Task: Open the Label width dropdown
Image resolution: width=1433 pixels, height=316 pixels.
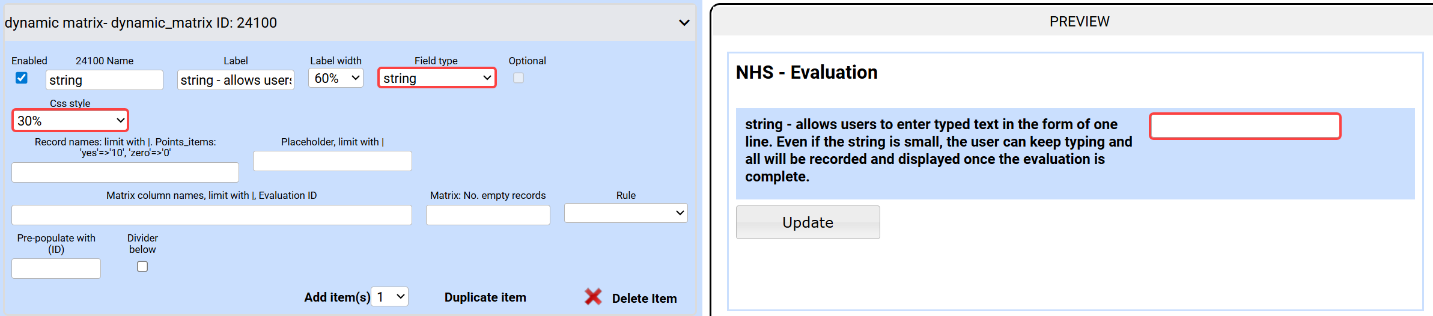Action: (336, 78)
